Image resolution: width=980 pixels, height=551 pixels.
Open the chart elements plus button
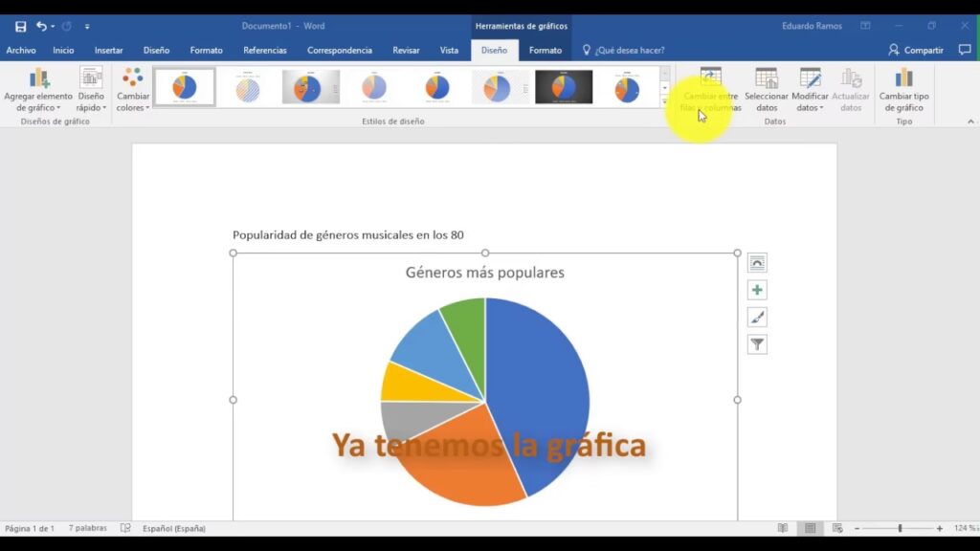coord(757,290)
